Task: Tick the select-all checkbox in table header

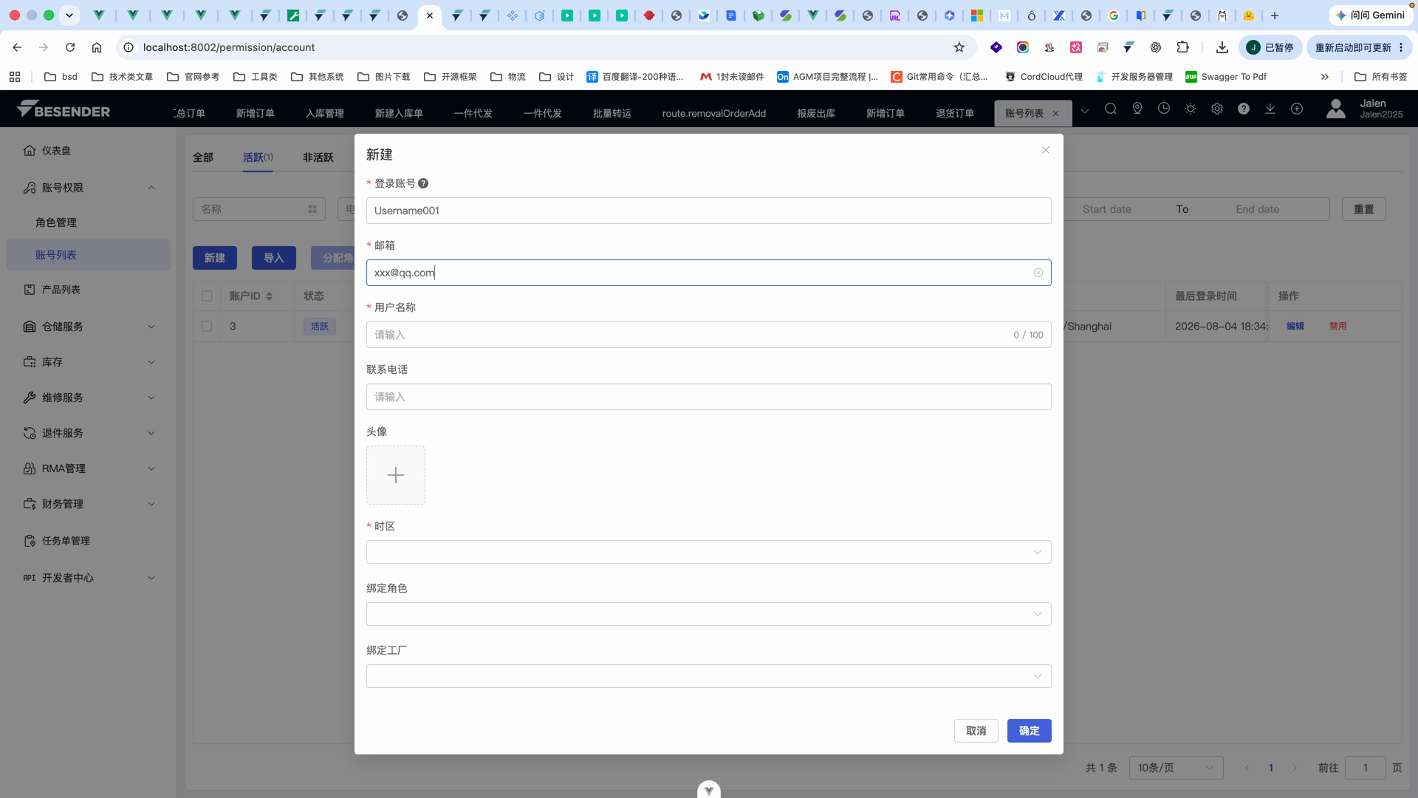Action: pyautogui.click(x=207, y=296)
